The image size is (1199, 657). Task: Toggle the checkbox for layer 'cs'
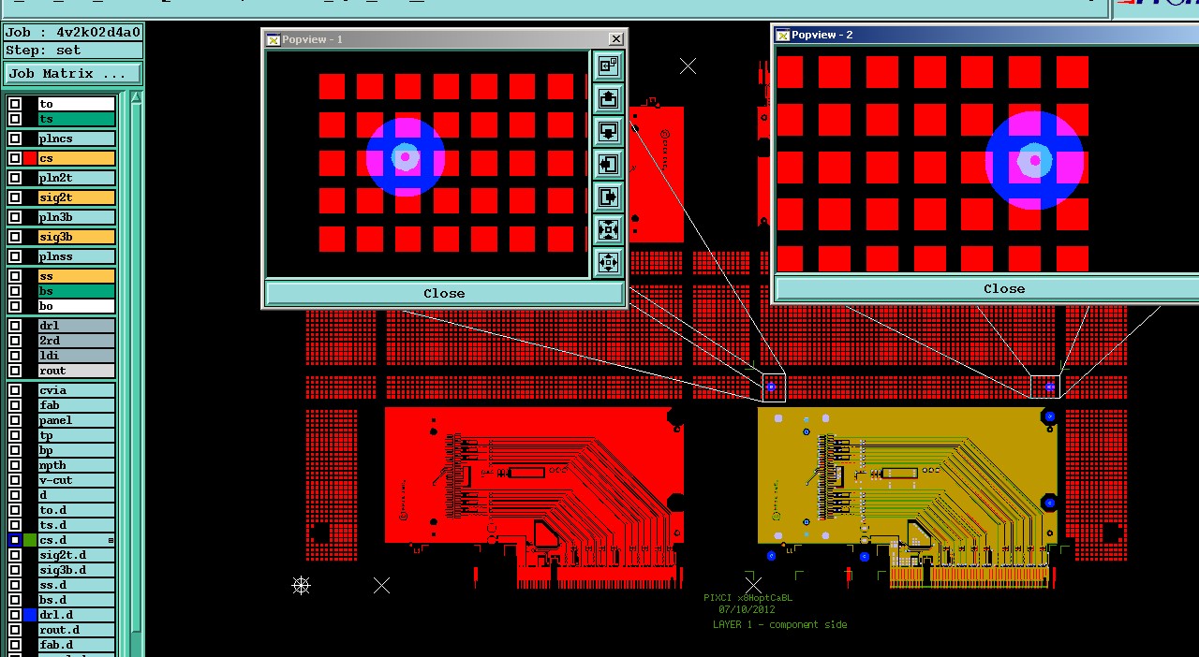15,158
